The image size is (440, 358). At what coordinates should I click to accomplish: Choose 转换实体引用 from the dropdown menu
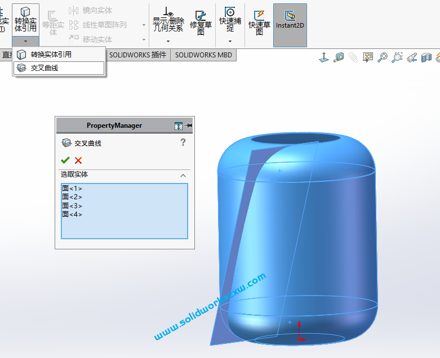pyautogui.click(x=59, y=55)
